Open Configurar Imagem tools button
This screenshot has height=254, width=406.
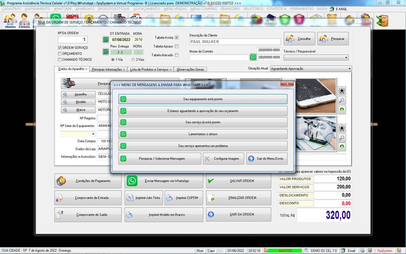coord(223,158)
